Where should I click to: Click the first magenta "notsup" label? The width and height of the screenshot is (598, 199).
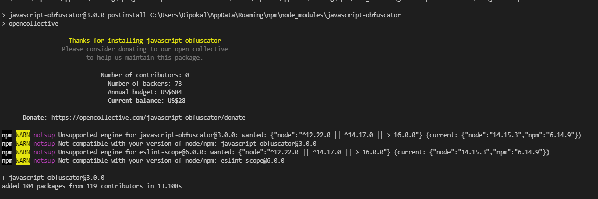[x=44, y=135]
